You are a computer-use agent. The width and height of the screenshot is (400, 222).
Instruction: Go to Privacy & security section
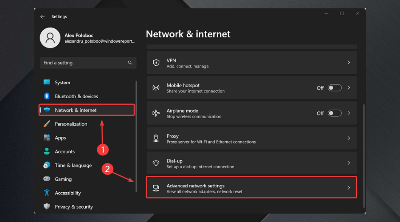click(74, 206)
